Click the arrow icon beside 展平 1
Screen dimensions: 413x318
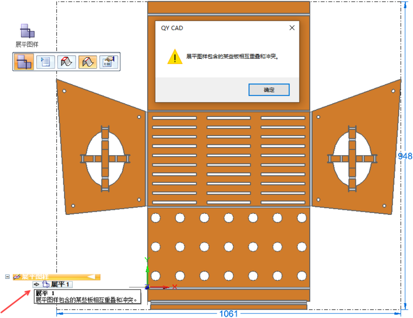click(x=37, y=284)
